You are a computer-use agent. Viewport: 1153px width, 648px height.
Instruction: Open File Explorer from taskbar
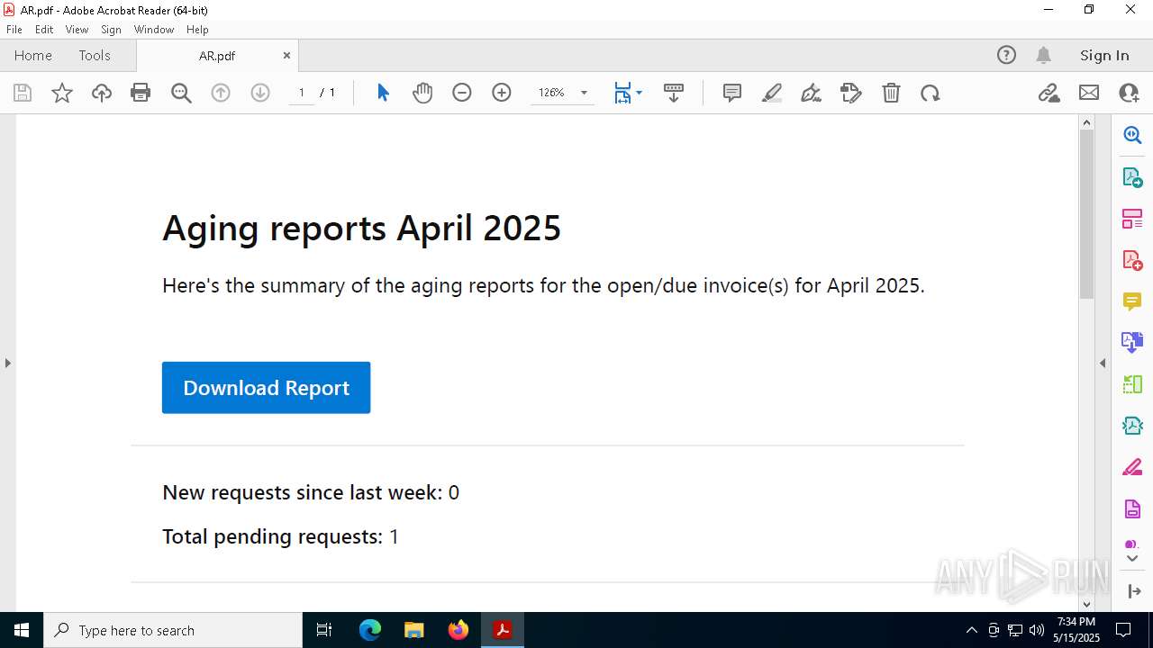(x=414, y=630)
